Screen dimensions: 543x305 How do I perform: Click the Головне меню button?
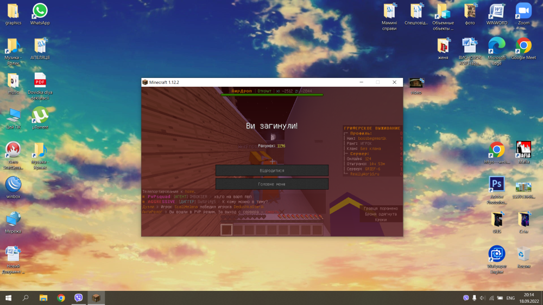click(272, 184)
